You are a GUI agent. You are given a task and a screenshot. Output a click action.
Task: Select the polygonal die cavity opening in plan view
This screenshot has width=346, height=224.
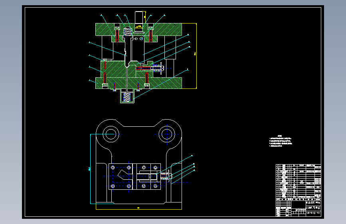pos(125,175)
